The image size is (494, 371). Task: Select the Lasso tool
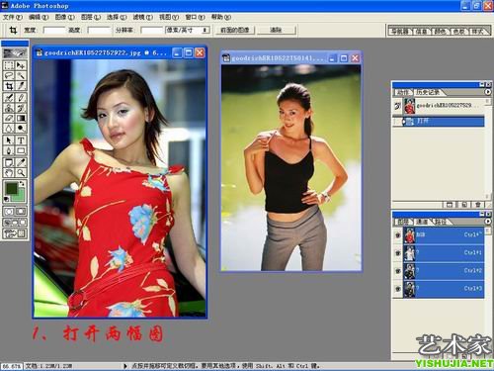(9, 75)
